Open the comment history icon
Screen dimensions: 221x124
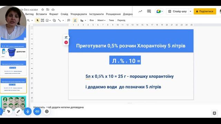coord(149,11)
